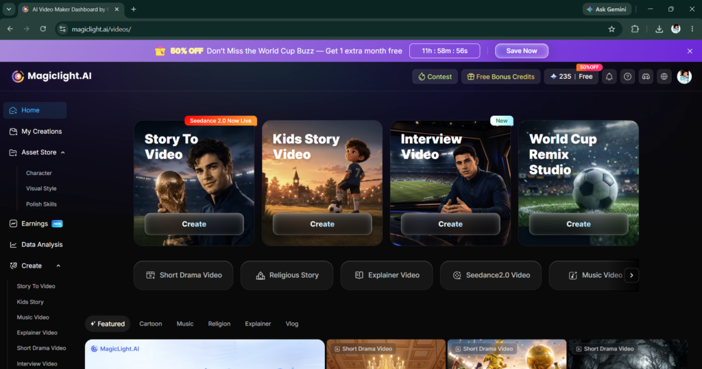Show more shortcuts with right arrow
Image resolution: width=702 pixels, height=369 pixels.
point(631,276)
